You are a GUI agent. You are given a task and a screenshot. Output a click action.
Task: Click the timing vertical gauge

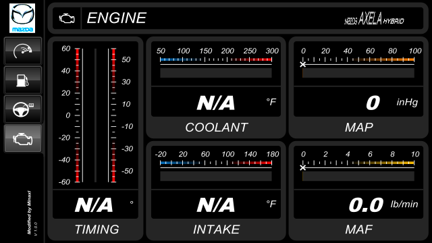[x=95, y=115]
